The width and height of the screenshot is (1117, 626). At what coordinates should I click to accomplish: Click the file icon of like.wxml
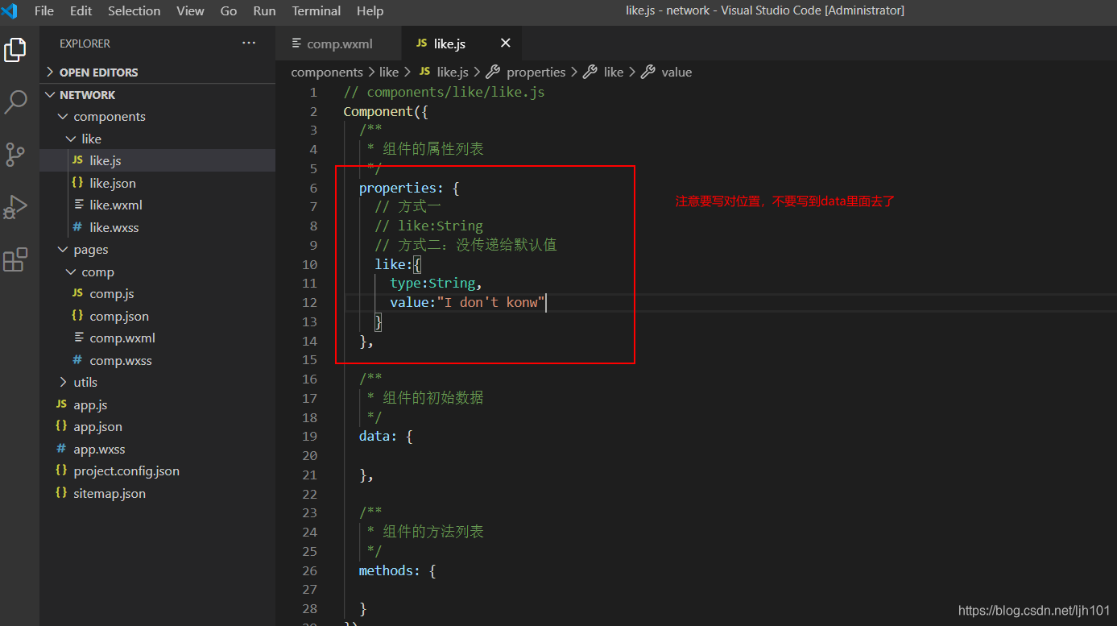78,205
